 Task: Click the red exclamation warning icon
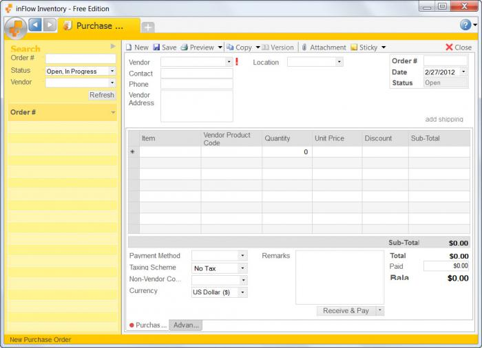(237, 62)
